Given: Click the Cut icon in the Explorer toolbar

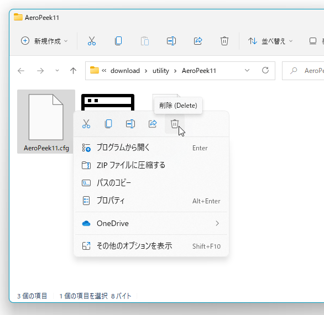Looking at the screenshot, I should tap(92, 41).
